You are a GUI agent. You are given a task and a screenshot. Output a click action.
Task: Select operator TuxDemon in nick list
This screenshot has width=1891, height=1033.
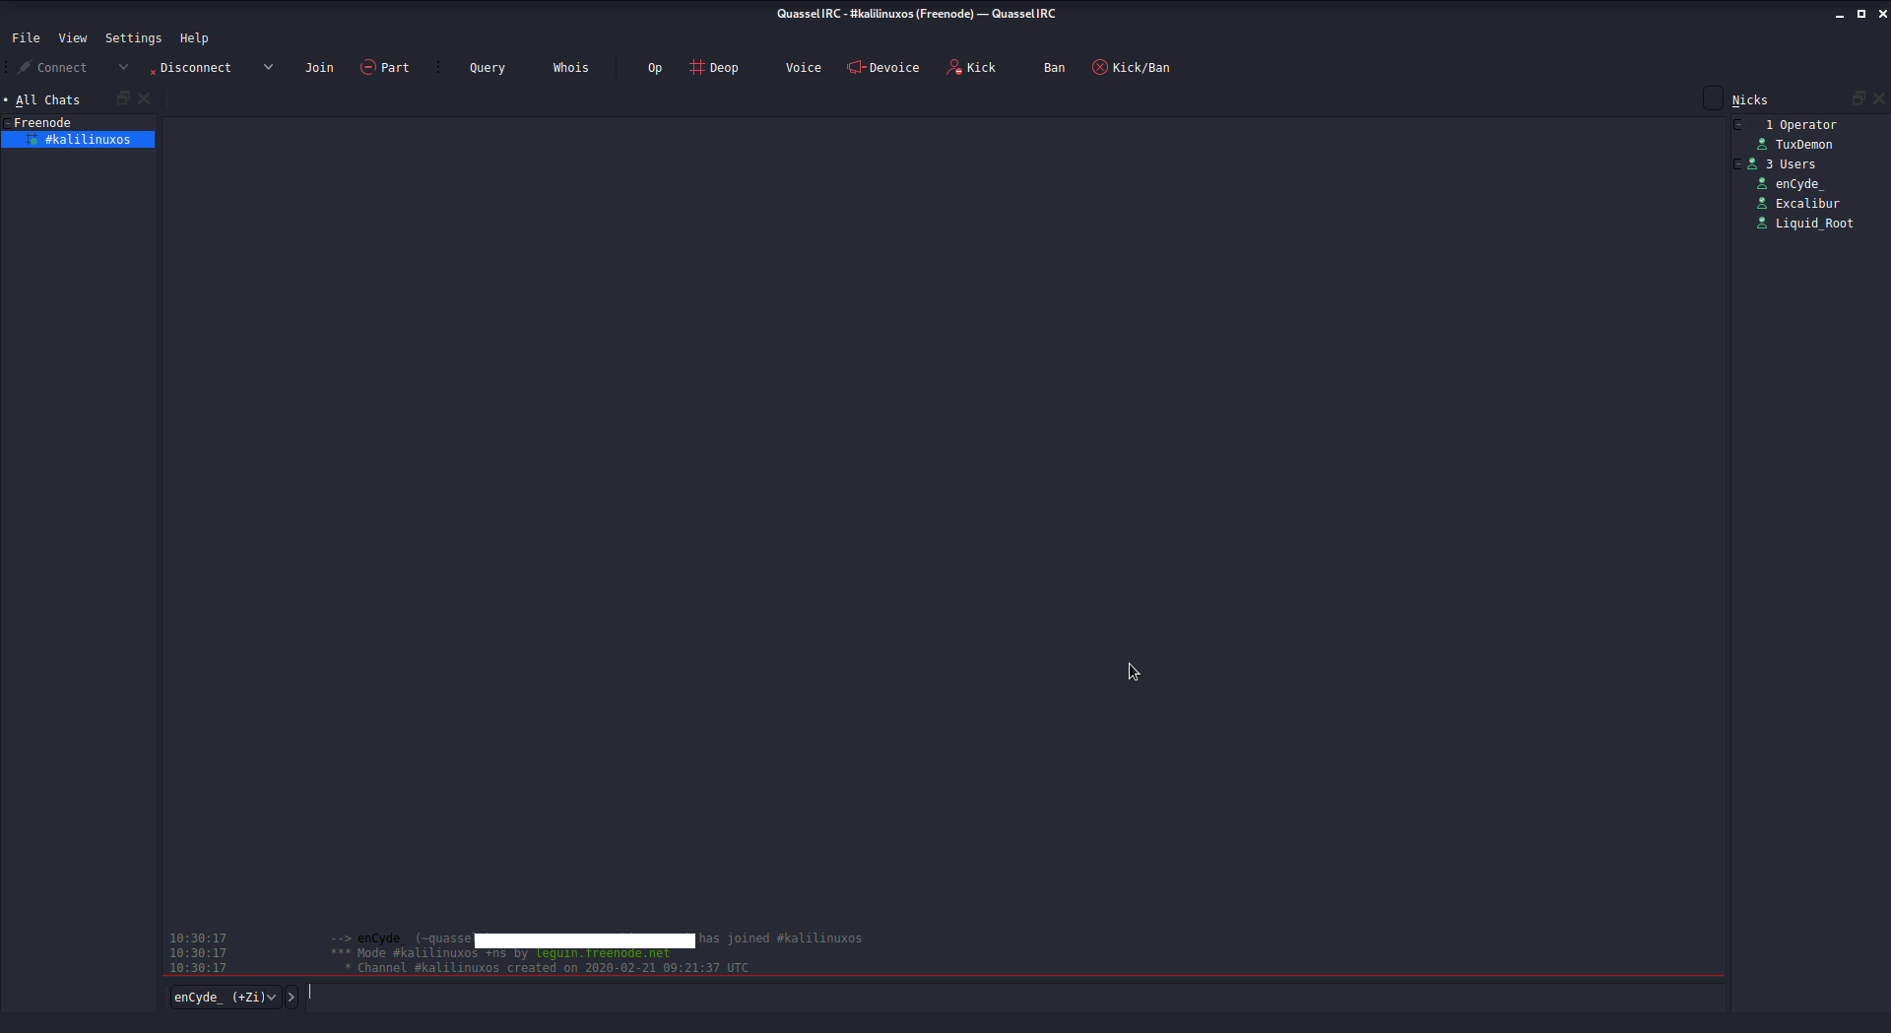click(x=1803, y=145)
